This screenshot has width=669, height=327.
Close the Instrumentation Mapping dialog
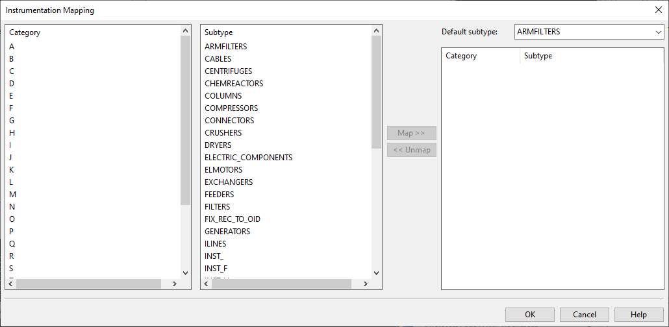click(659, 10)
